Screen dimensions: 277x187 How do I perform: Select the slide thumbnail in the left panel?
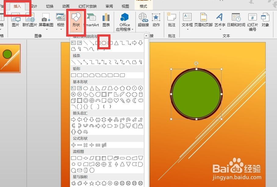click(10, 58)
